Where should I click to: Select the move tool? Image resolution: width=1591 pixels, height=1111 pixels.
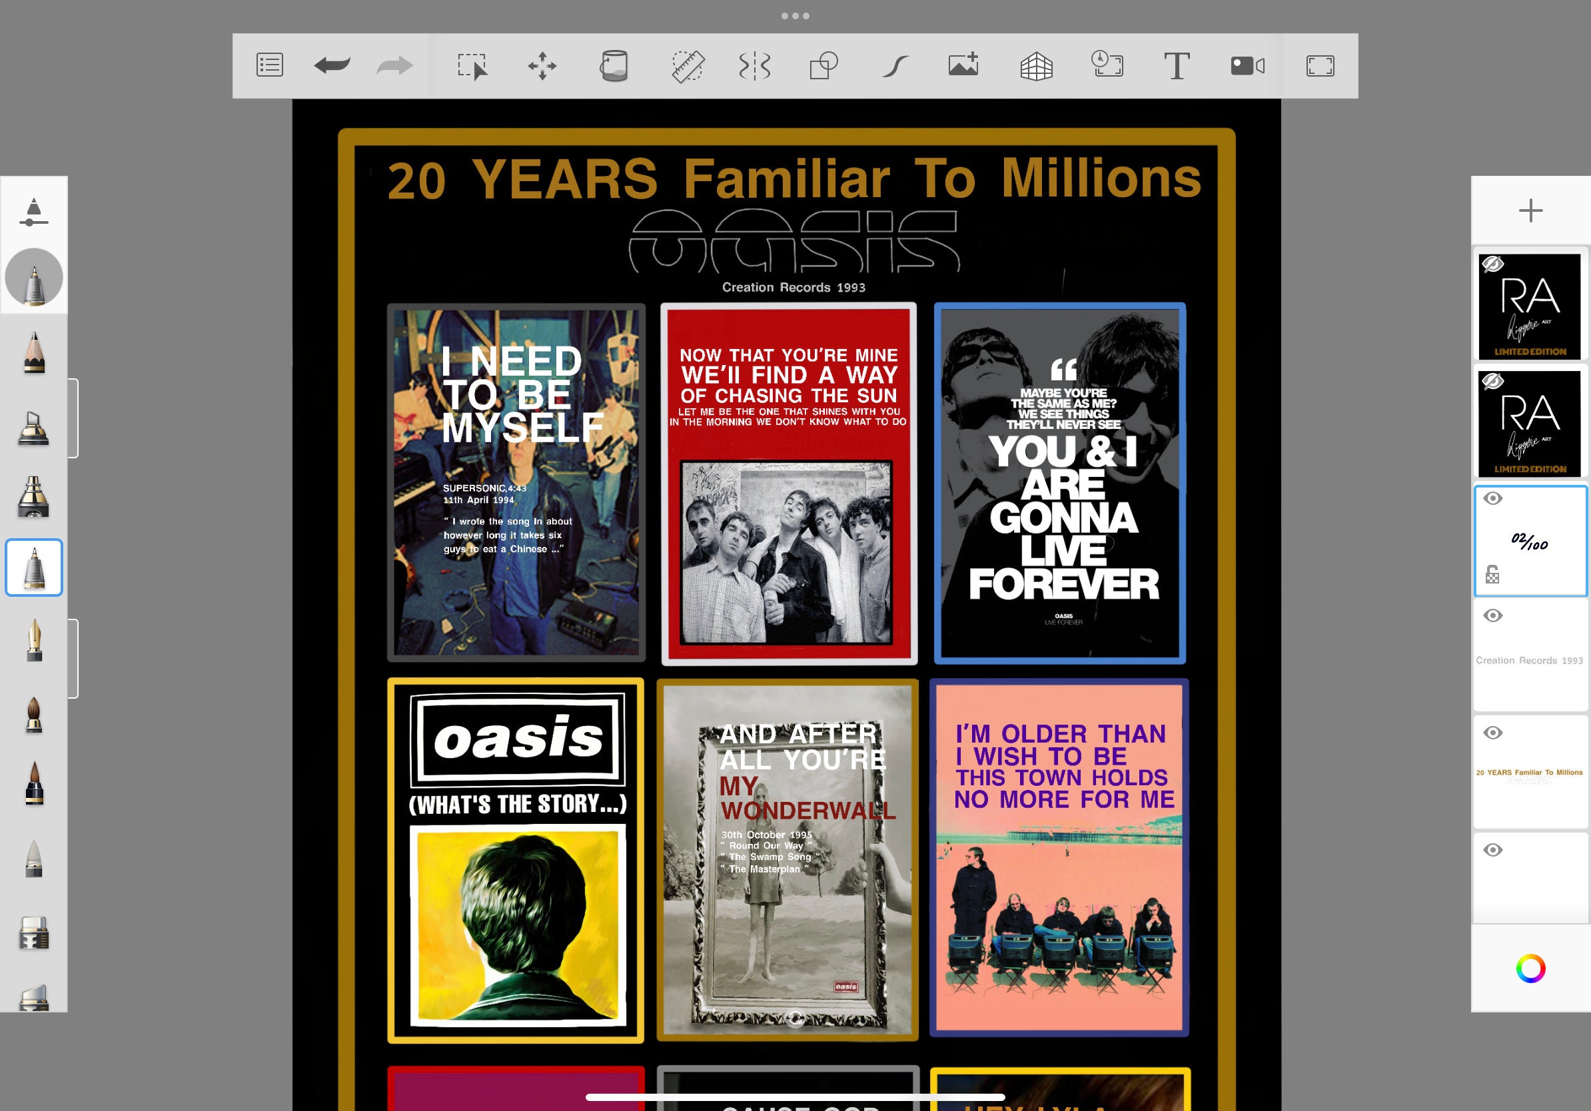tap(542, 66)
